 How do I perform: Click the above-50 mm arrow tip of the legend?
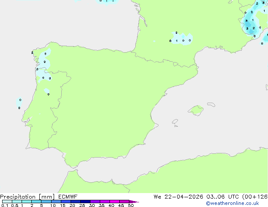(x=134, y=202)
